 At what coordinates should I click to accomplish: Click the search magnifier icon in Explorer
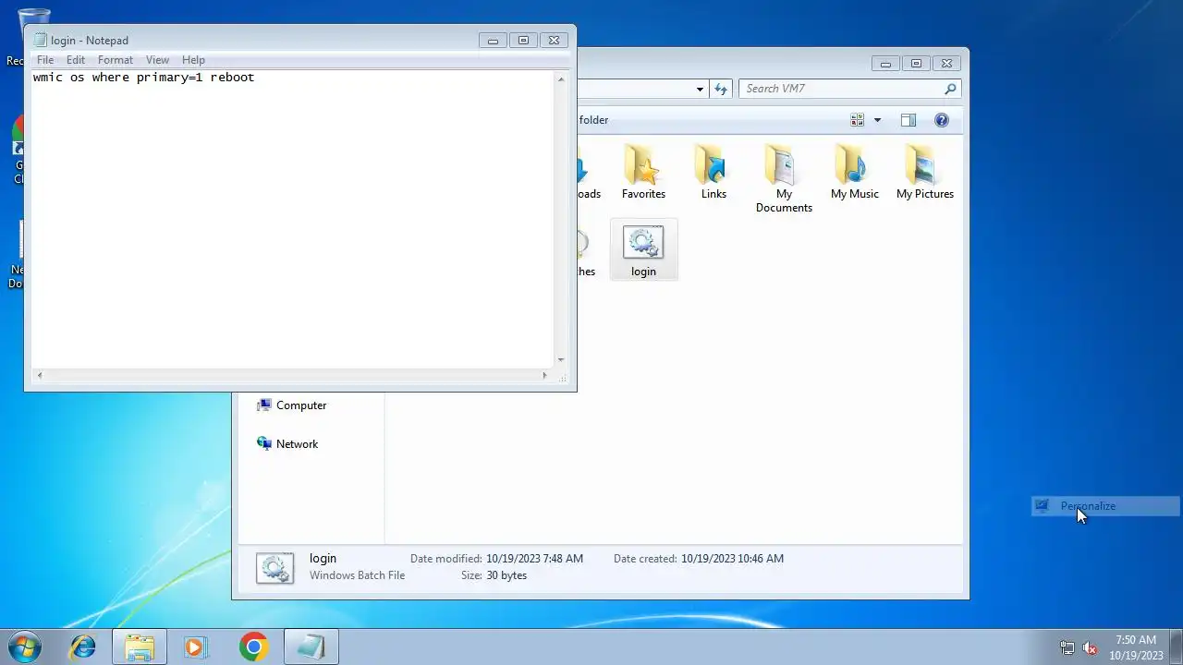(950, 89)
